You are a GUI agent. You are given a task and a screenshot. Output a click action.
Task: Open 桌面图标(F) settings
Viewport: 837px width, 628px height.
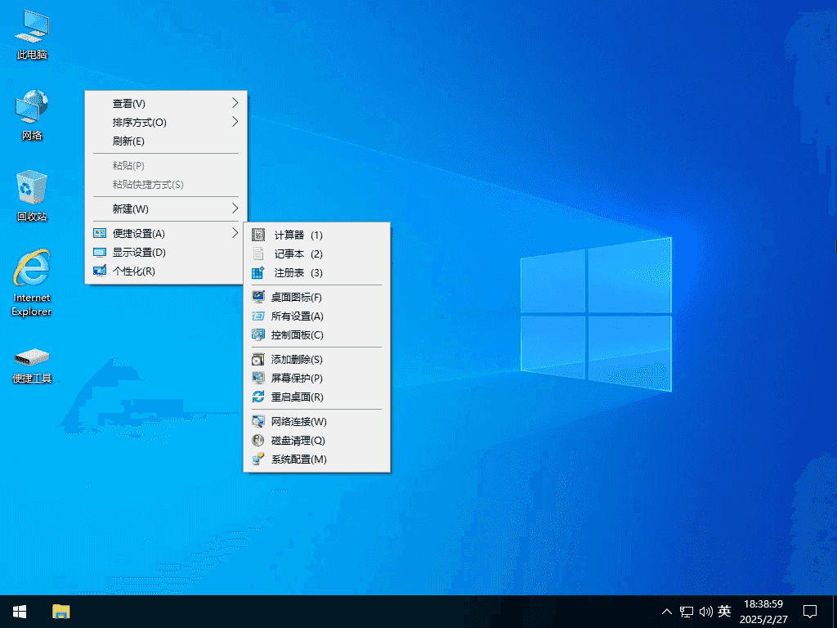point(317,297)
